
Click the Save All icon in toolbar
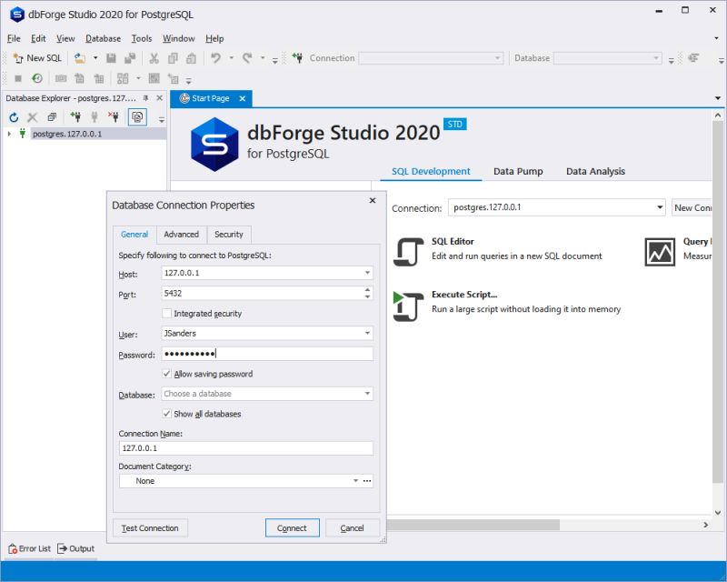click(130, 58)
